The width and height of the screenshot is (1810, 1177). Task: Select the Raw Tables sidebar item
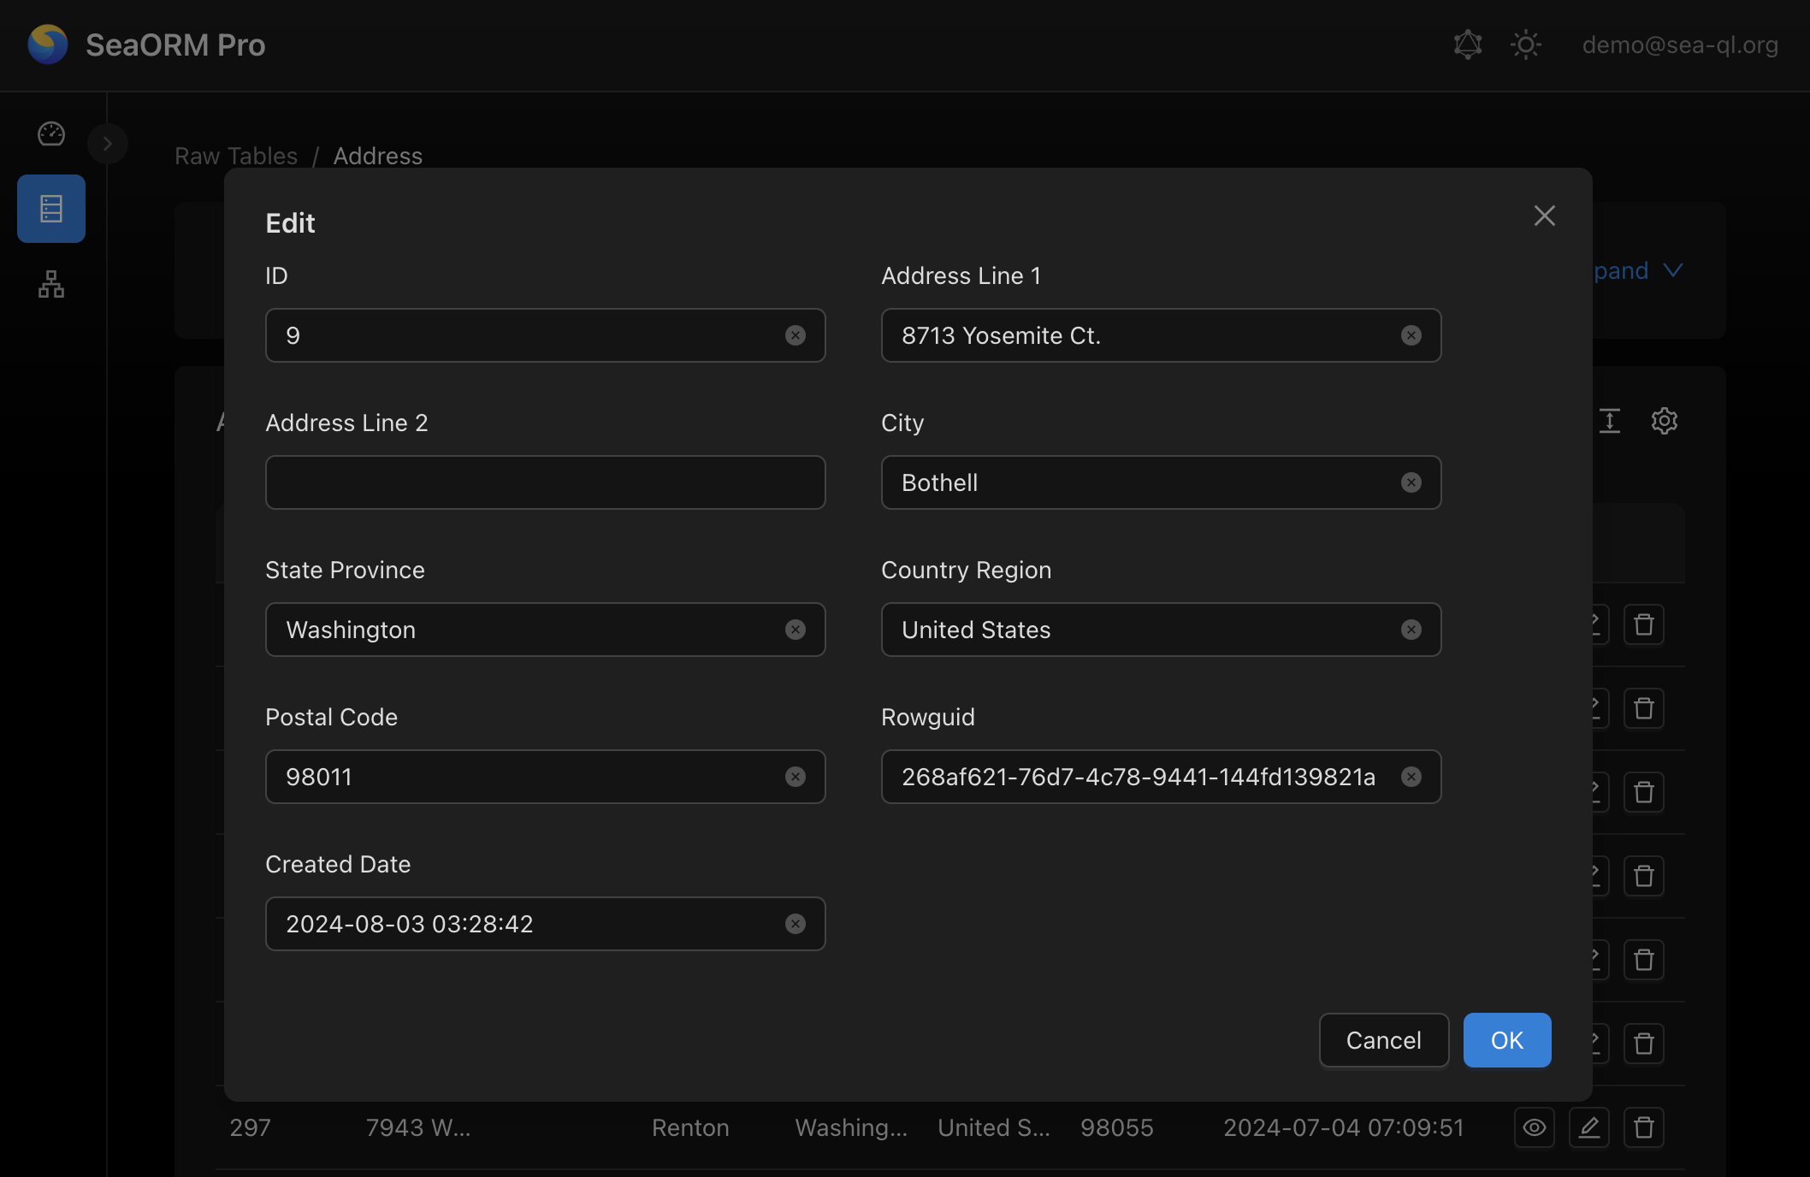tap(51, 209)
